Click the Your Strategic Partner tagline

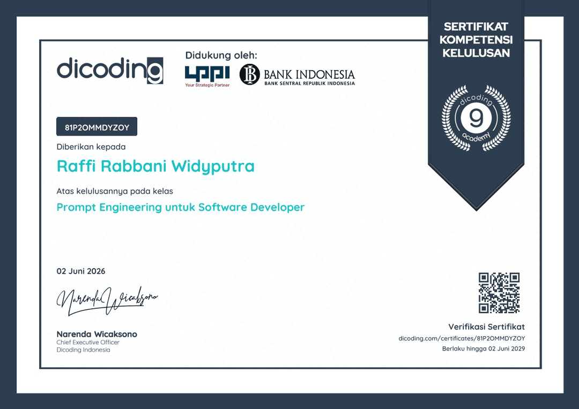[207, 85]
